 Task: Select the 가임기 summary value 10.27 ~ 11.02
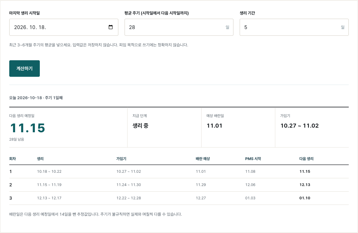pyautogui.click(x=300, y=125)
